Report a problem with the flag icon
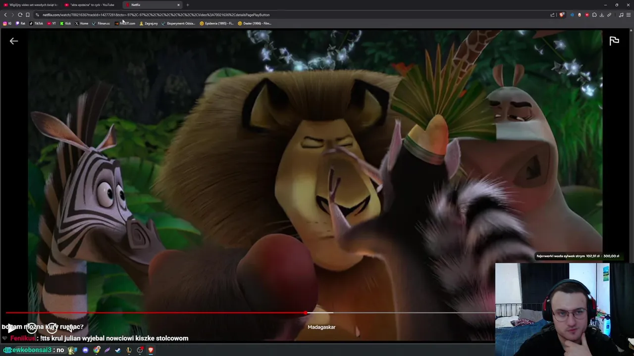This screenshot has width=634, height=356. (x=614, y=41)
